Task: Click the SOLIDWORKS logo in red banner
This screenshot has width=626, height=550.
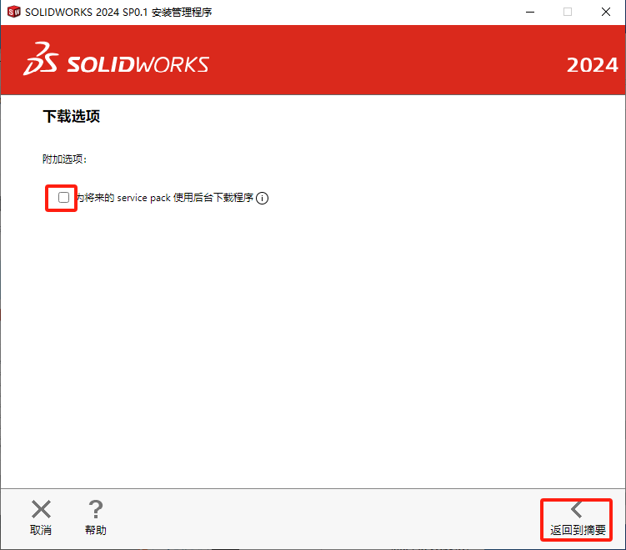Action: pos(116,59)
